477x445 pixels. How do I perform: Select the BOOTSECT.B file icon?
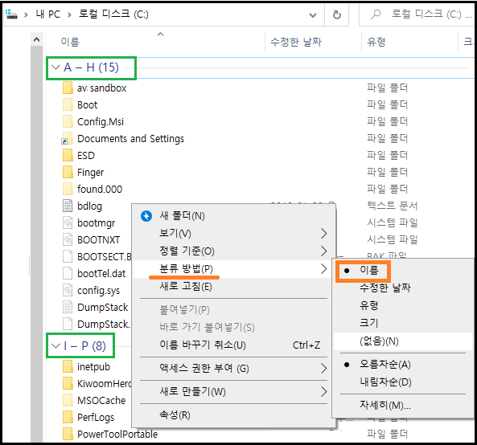[x=68, y=256]
